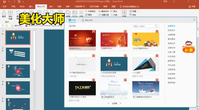Switch to the 视图 View ribbon tab
Image resolution: width=199 pixels, height=110 pixels.
click(114, 6)
